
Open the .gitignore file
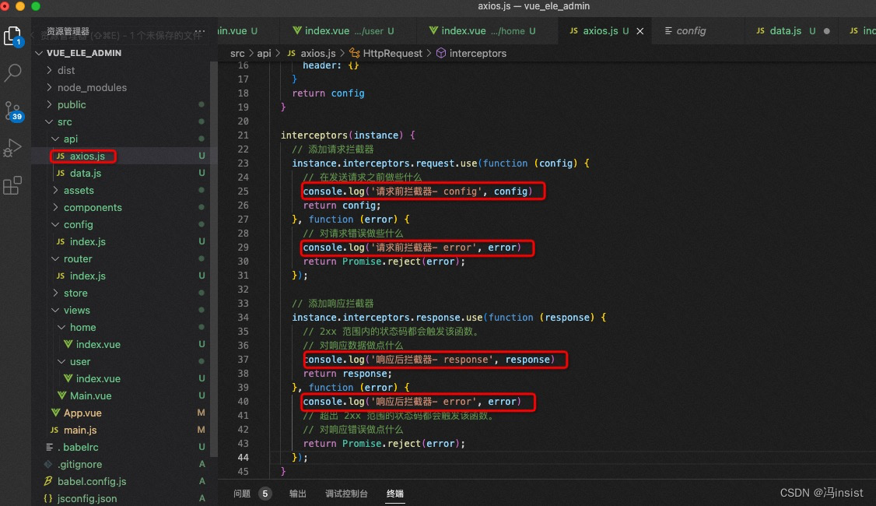(x=82, y=464)
